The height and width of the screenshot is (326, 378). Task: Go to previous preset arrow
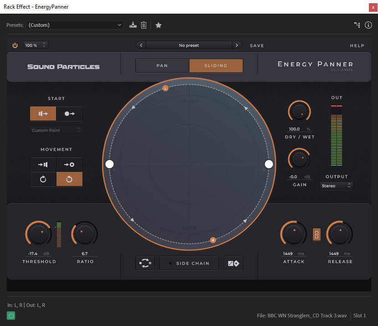[x=141, y=45]
